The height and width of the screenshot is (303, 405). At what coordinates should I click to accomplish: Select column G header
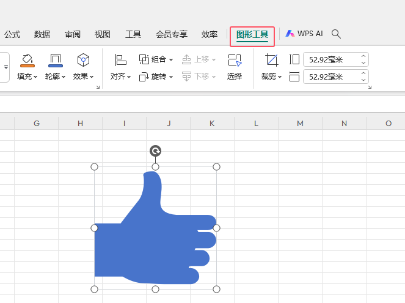click(x=37, y=123)
